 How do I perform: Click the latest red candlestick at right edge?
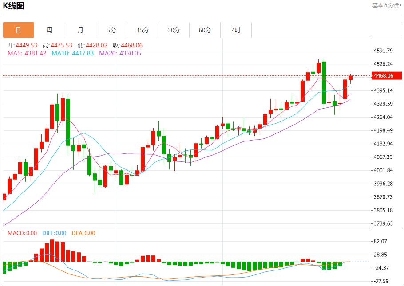tap(350, 78)
